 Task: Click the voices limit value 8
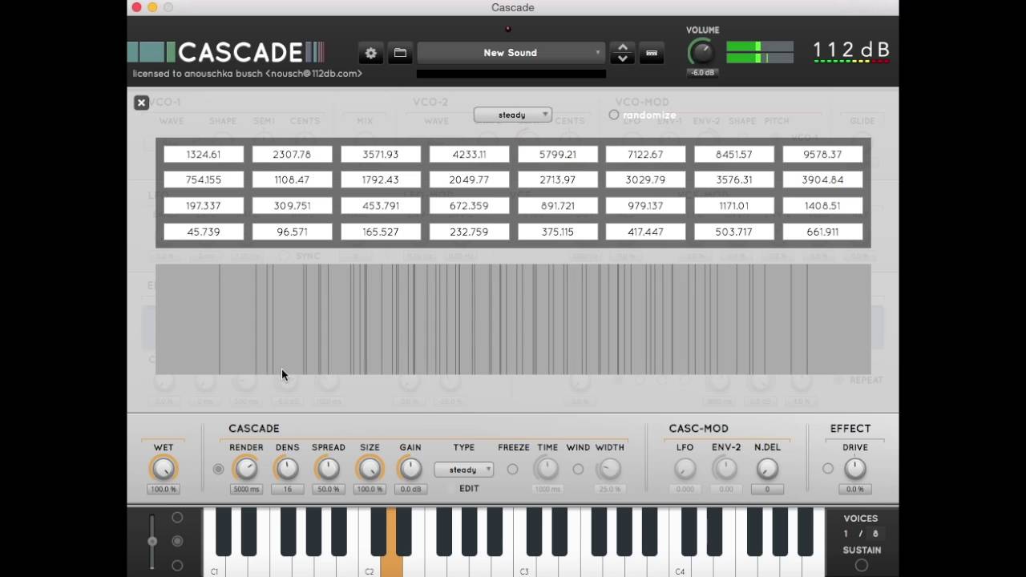875,534
